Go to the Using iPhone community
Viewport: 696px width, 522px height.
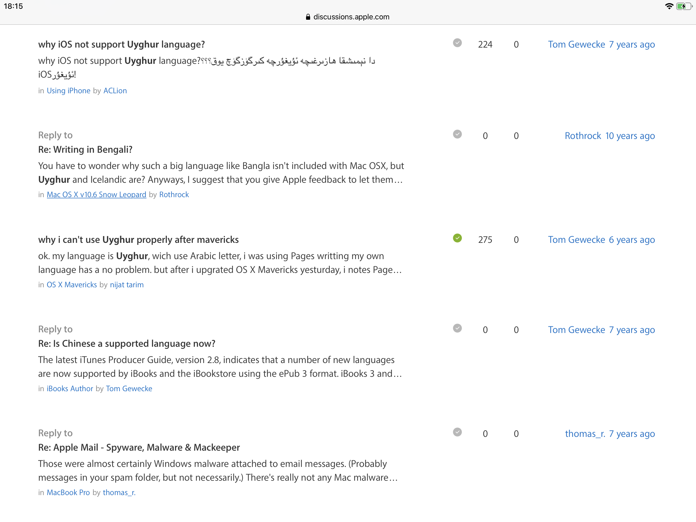click(69, 91)
